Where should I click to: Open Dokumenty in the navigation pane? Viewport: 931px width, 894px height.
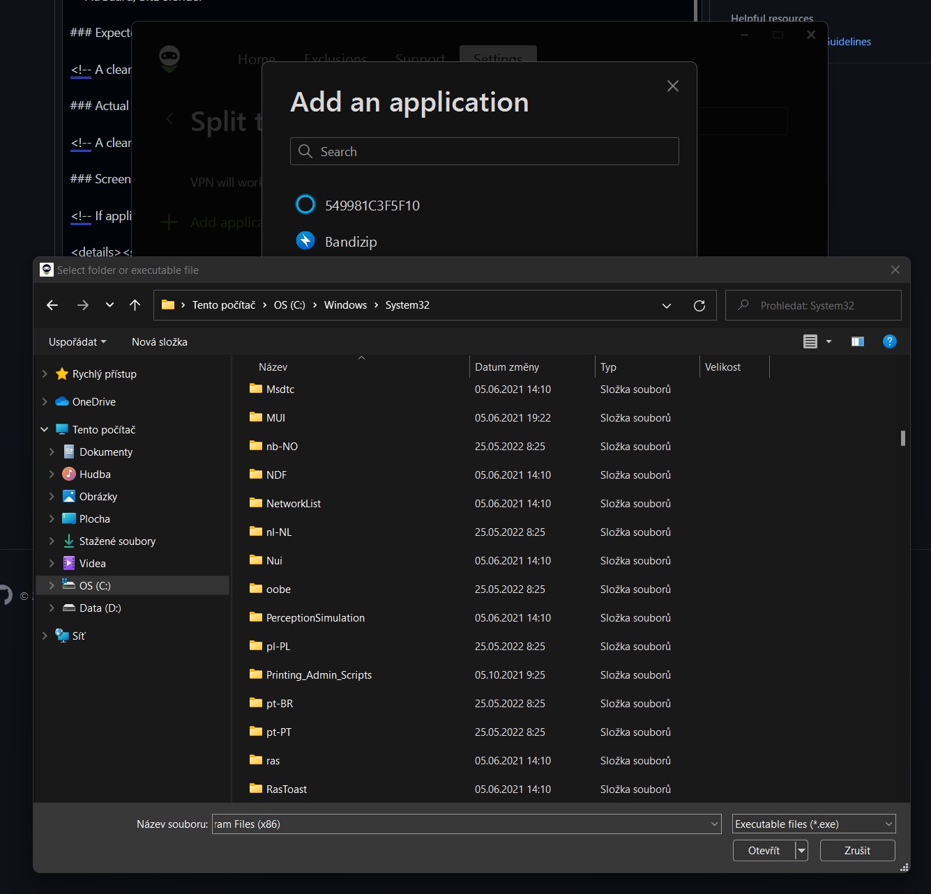click(106, 452)
